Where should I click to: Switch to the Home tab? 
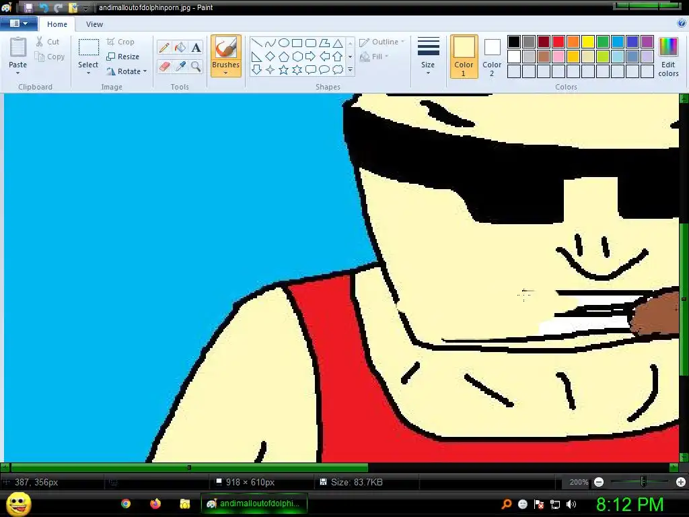57,24
